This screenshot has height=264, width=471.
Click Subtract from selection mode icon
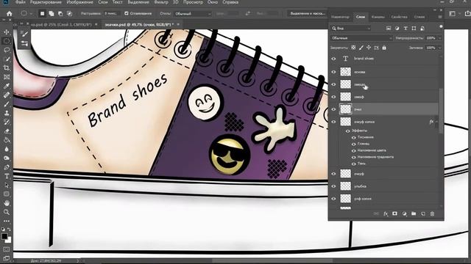[x=60, y=13]
